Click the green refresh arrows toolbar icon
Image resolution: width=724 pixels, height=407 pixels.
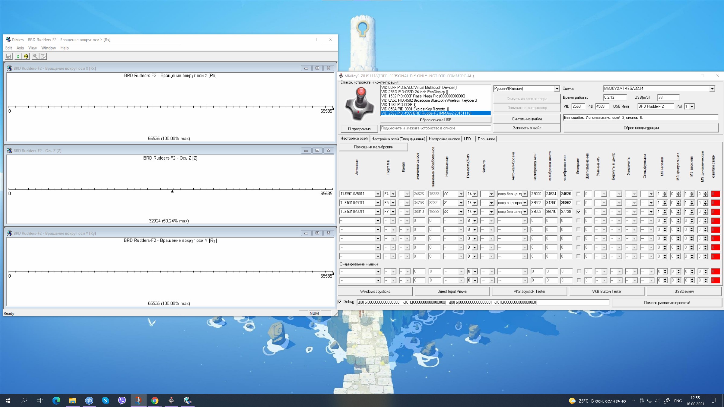[x=18, y=56]
